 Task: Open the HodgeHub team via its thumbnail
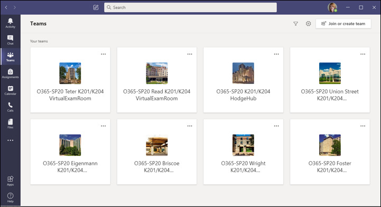(x=243, y=73)
